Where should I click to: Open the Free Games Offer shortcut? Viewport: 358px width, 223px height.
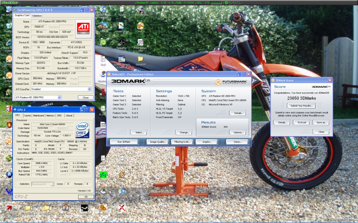[140, 45]
